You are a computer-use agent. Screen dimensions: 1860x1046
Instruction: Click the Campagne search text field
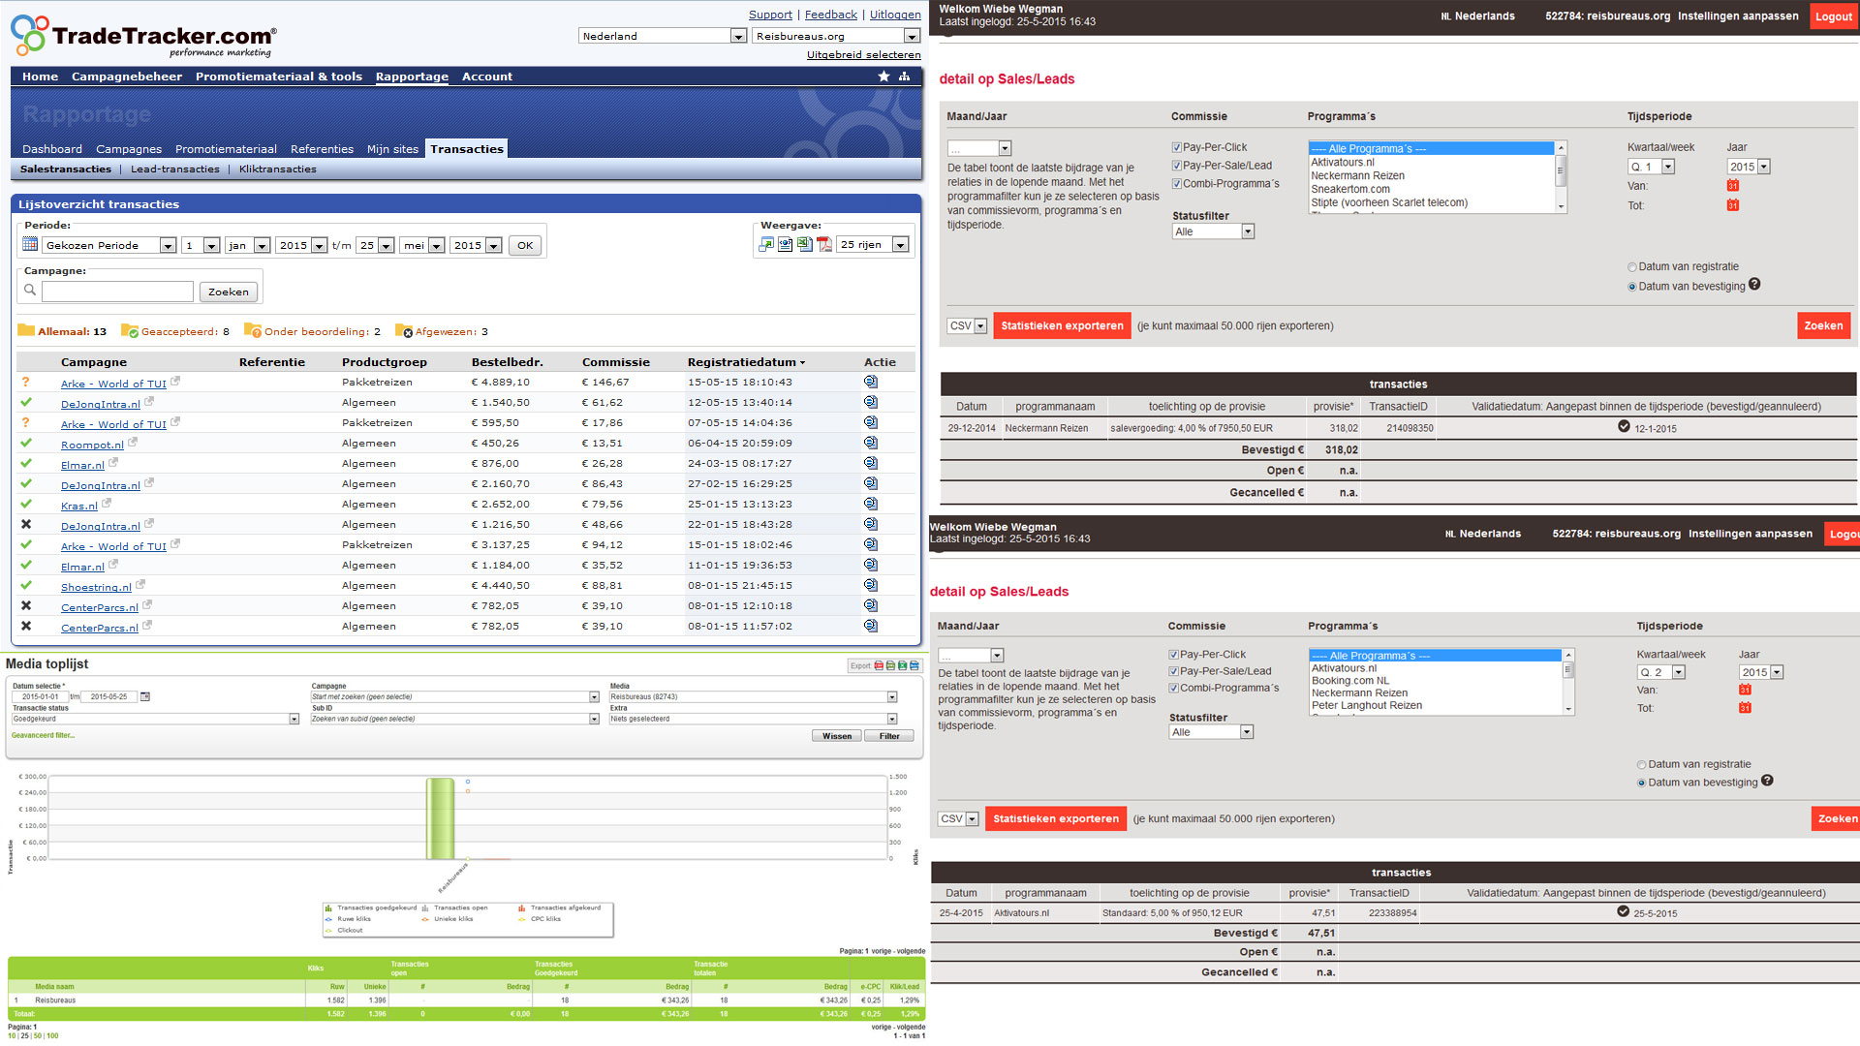[117, 291]
